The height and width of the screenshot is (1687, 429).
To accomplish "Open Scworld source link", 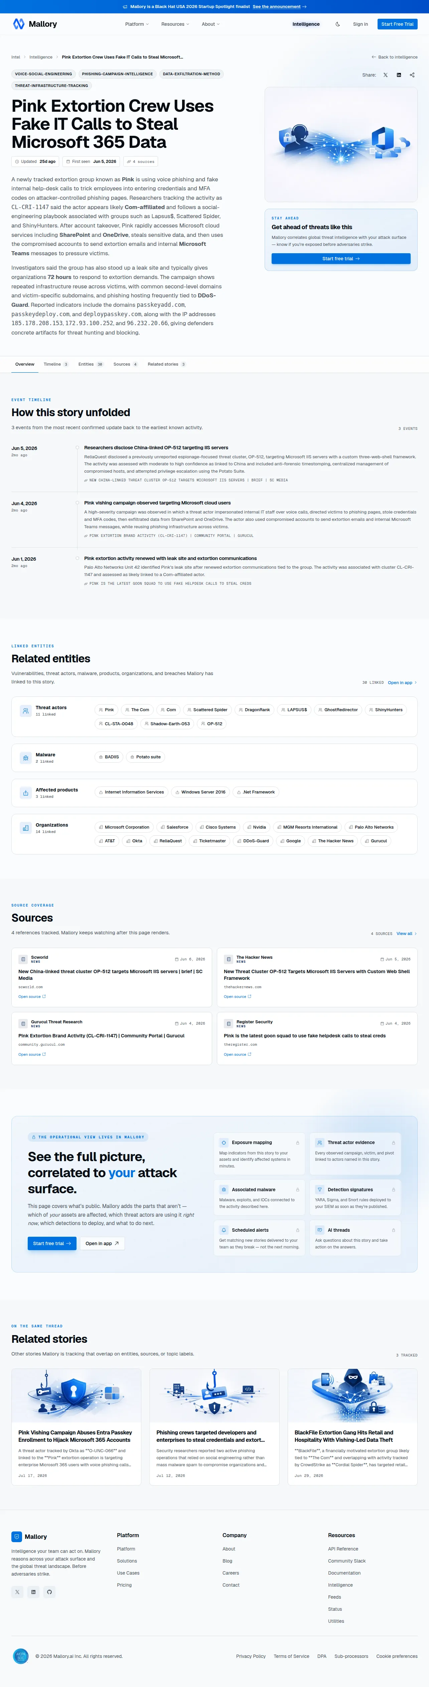I will [x=32, y=996].
